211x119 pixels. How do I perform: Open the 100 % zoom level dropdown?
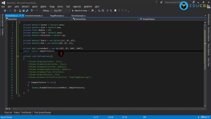click(13, 109)
